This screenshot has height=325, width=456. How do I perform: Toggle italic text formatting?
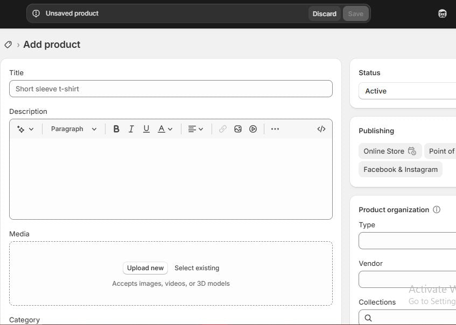coord(131,129)
